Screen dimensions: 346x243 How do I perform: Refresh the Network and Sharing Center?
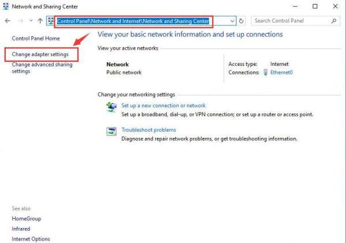tap(241, 21)
